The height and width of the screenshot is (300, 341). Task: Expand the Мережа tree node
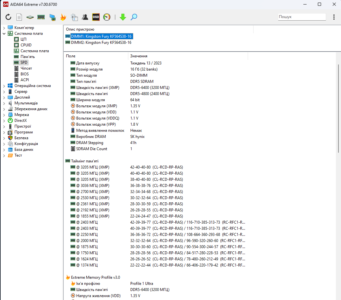pyautogui.click(x=4, y=115)
